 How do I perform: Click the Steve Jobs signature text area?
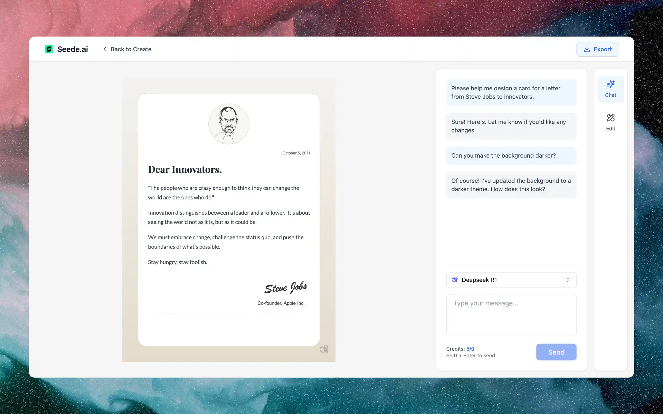pyautogui.click(x=284, y=287)
